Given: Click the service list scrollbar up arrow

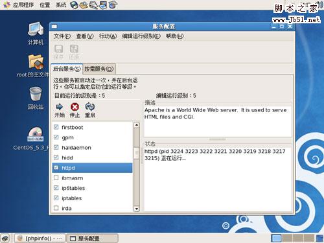Looking at the screenshot, I should [137, 125].
